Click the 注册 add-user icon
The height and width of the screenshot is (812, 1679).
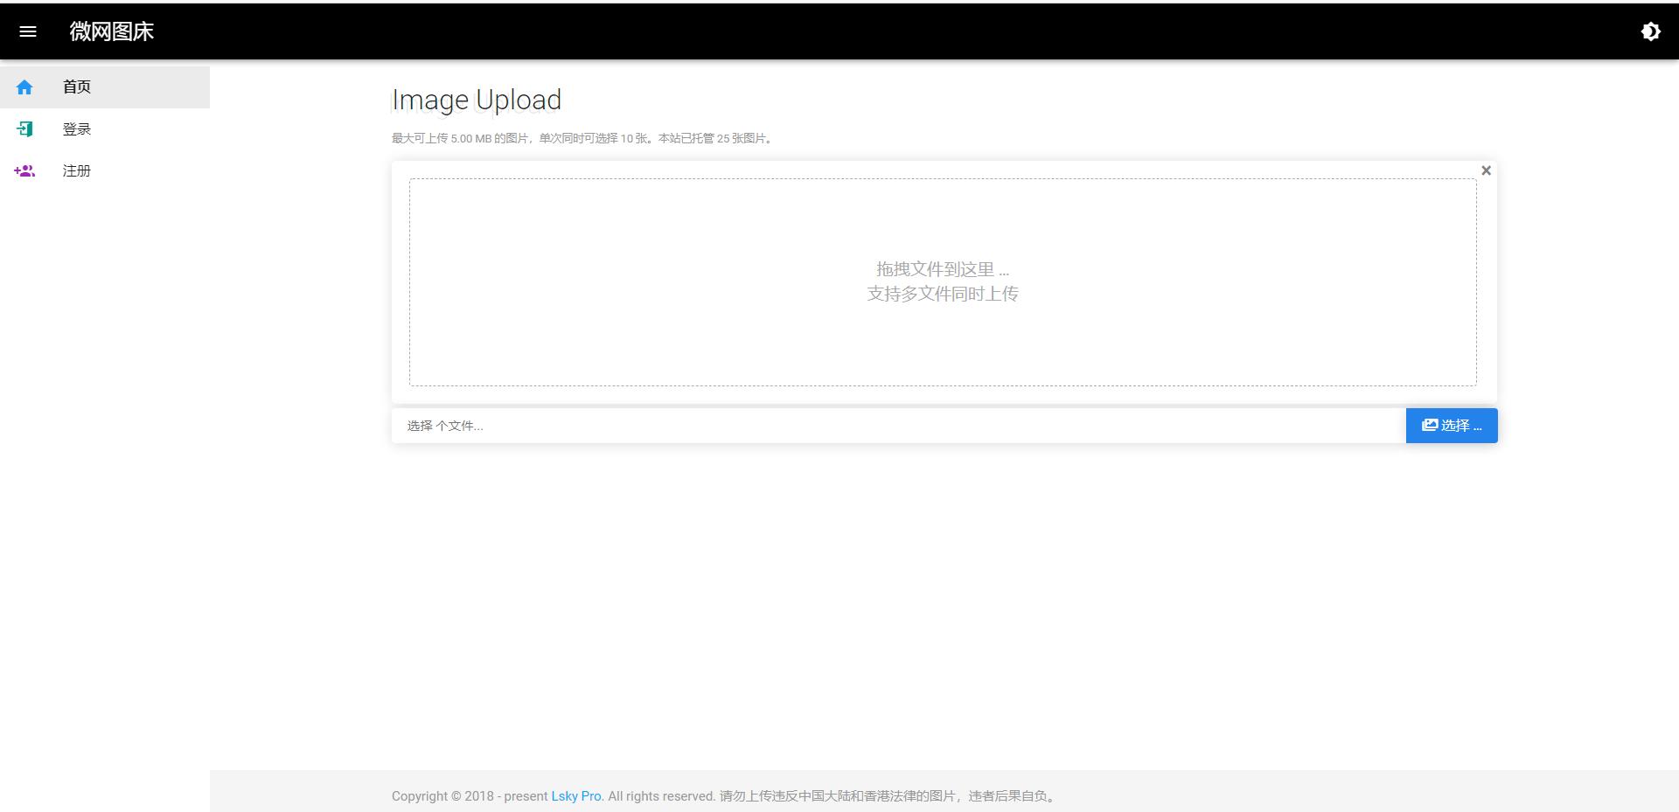click(x=24, y=171)
